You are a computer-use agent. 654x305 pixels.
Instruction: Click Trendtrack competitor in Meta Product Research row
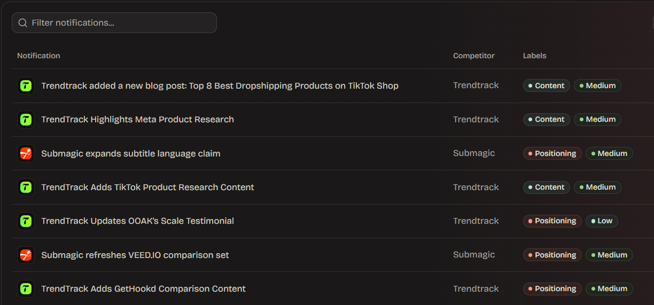pyautogui.click(x=476, y=119)
